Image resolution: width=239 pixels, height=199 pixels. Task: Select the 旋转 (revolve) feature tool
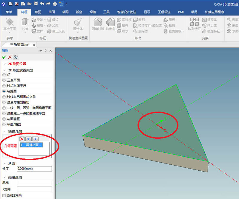pyautogui.click(x=37, y=20)
